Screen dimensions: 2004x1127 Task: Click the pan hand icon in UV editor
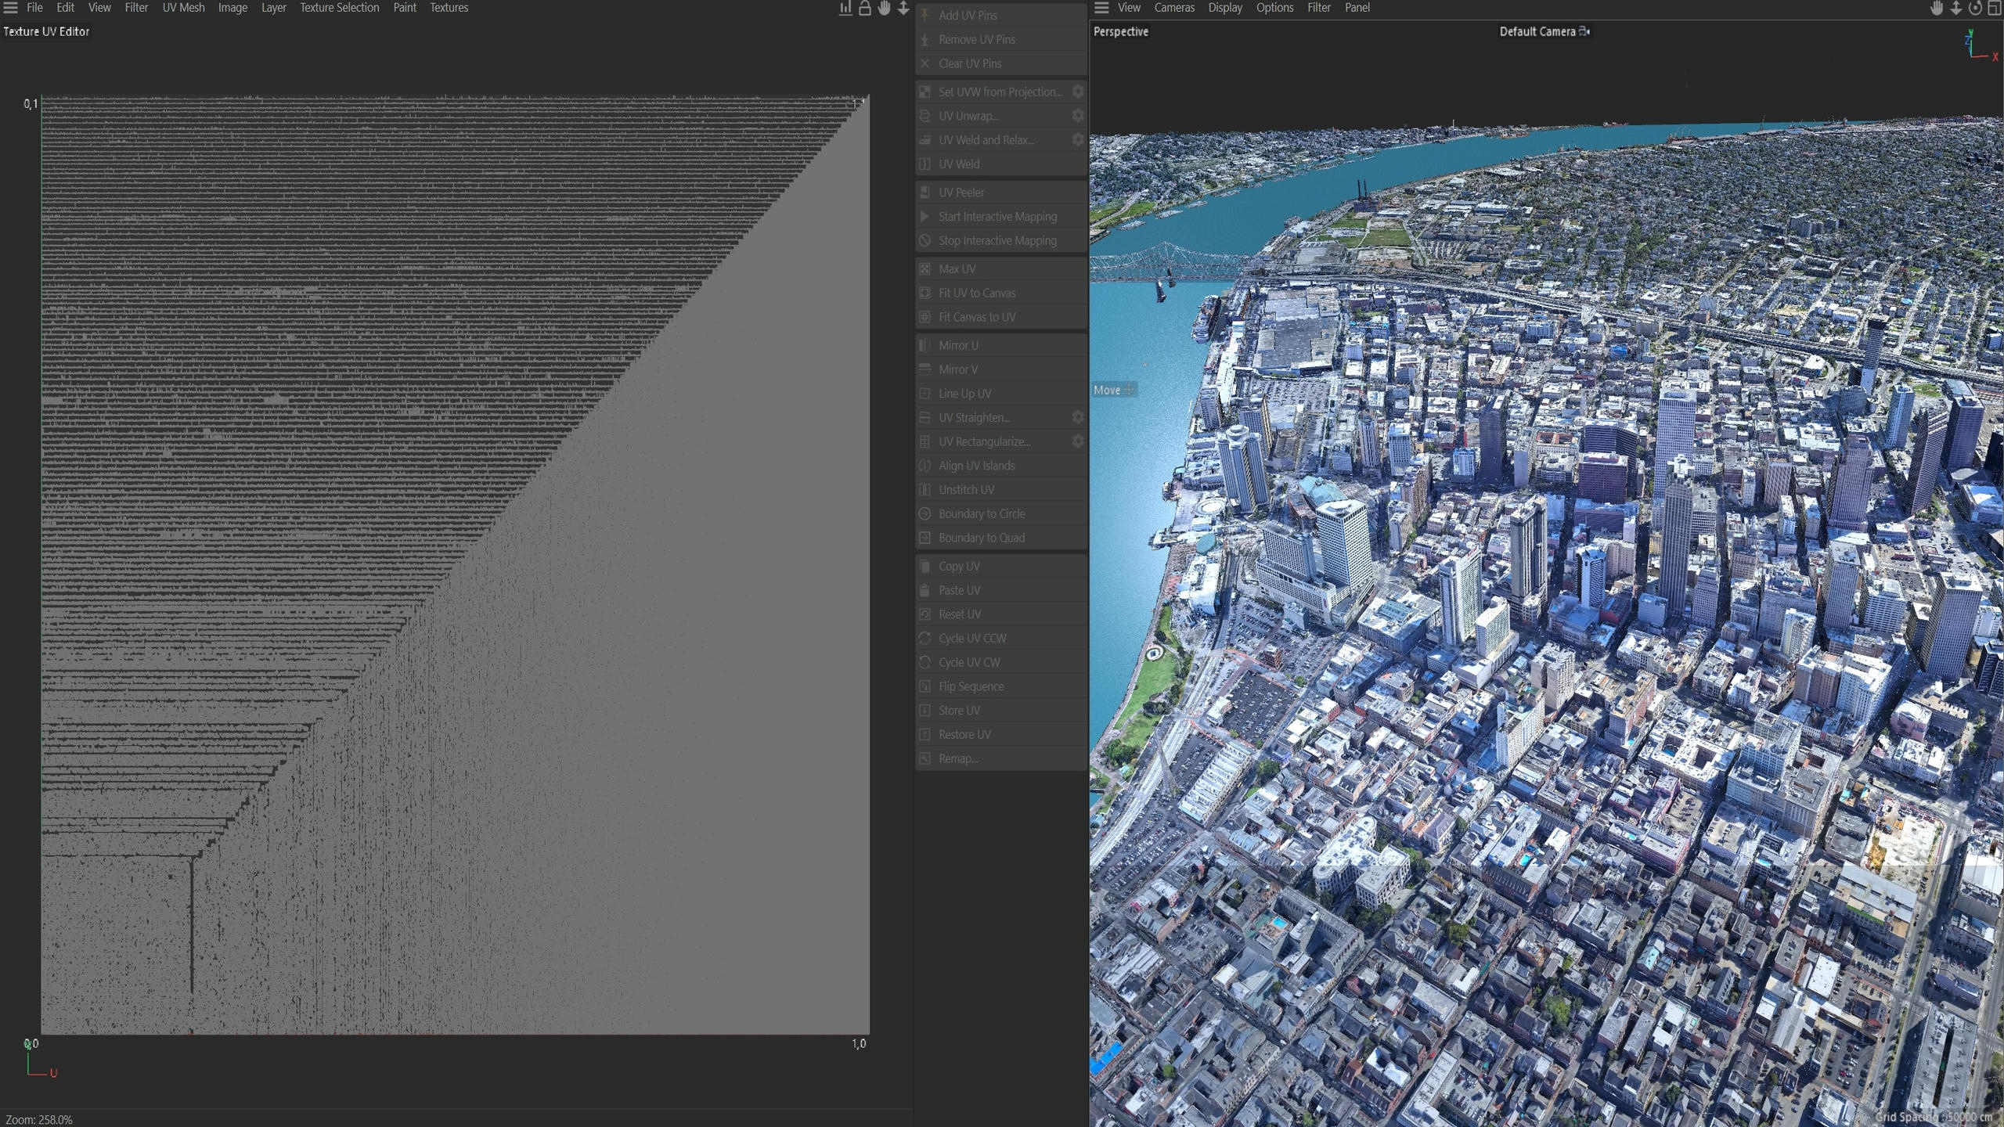[x=884, y=8]
